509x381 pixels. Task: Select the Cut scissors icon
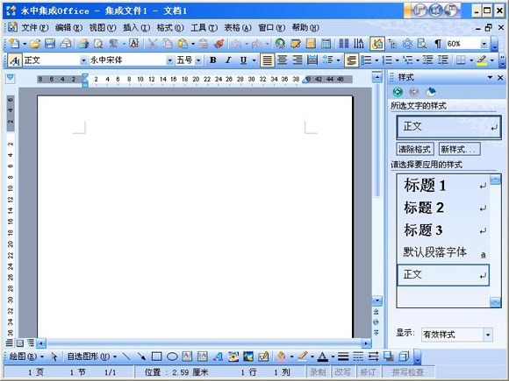pyautogui.click(x=152, y=44)
